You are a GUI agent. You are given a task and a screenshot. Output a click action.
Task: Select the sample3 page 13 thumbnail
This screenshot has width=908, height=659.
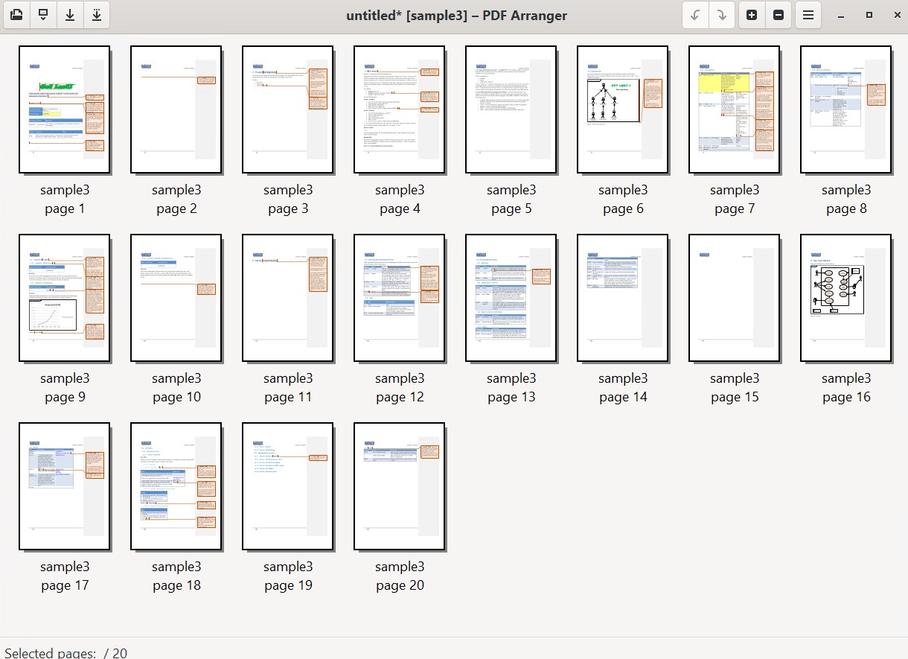click(x=511, y=298)
